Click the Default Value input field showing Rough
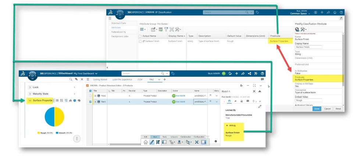353x156 pixels. [309, 100]
